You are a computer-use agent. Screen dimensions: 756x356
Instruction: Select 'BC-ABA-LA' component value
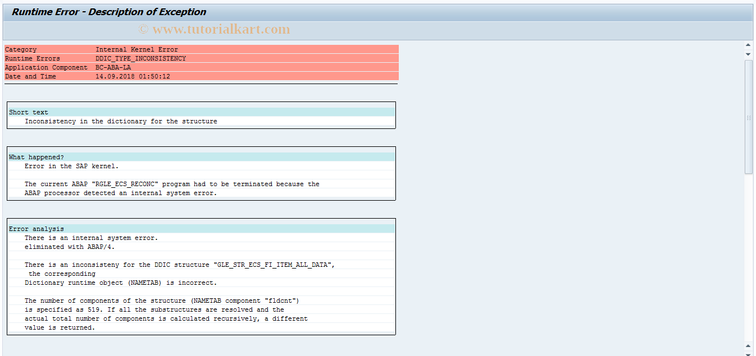[x=113, y=67]
